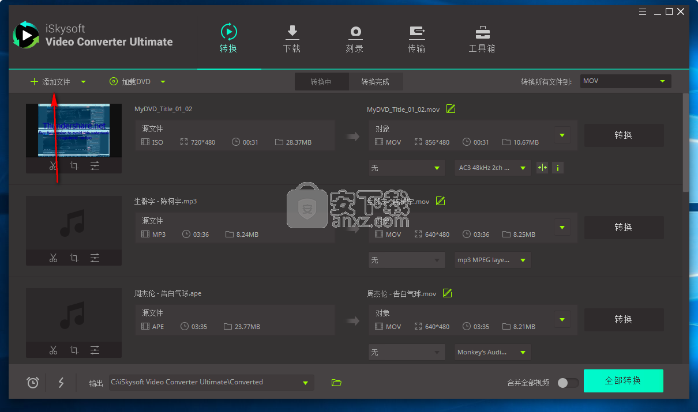Convert the 生僻字 - 陈柯宇.mp3 file
Screen dimensions: 698x412
624,228
